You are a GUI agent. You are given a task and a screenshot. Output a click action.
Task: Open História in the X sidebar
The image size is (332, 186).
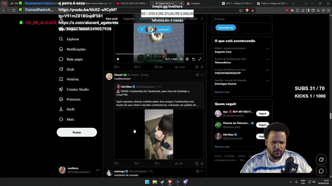point(69,79)
